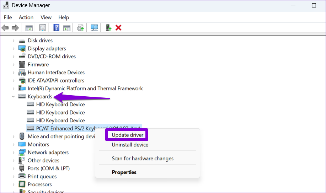Screen dimensions: 326x193
Task: Click the Display adapters icon
Action: pyautogui.click(x=22, y=48)
